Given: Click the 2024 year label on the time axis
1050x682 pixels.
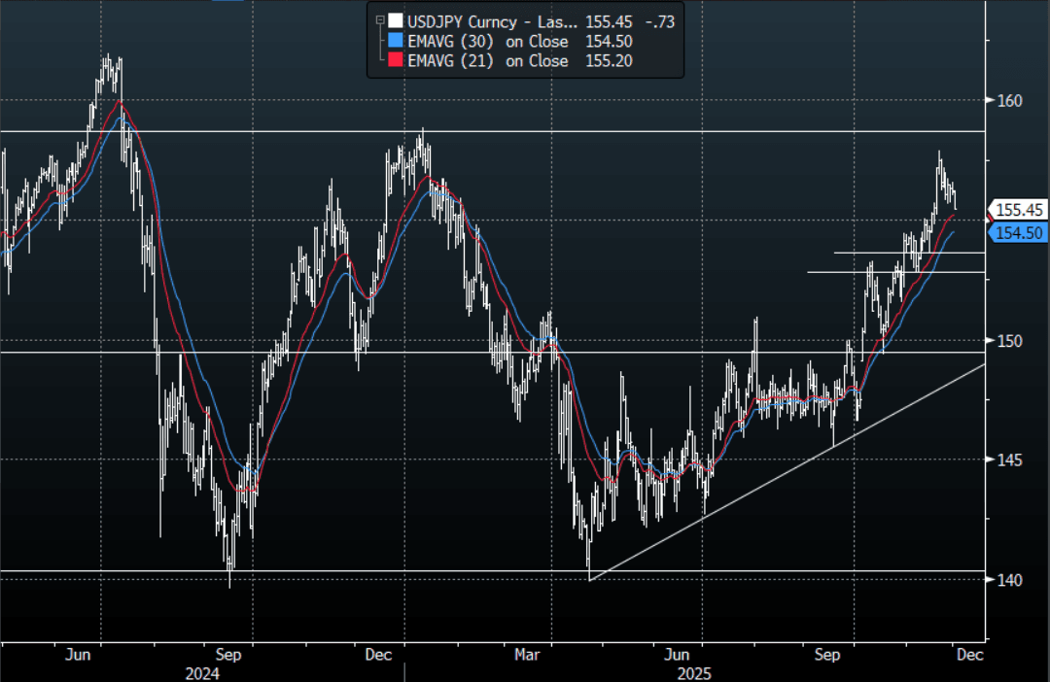Looking at the screenshot, I should click(201, 672).
